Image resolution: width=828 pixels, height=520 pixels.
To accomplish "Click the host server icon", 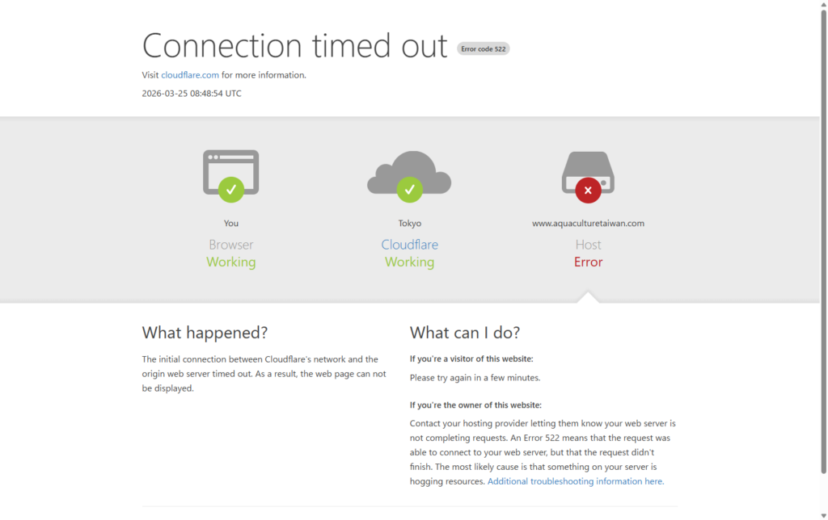I will point(588,167).
